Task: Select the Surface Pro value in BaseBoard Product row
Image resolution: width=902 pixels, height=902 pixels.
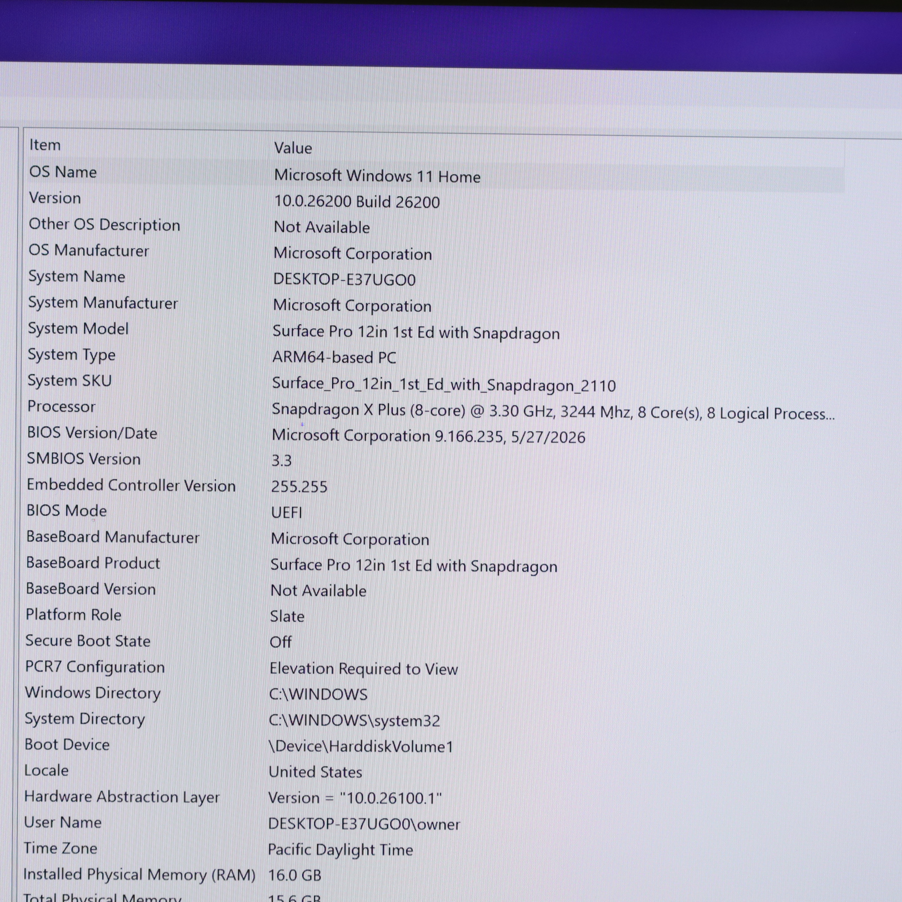Action: (414, 565)
